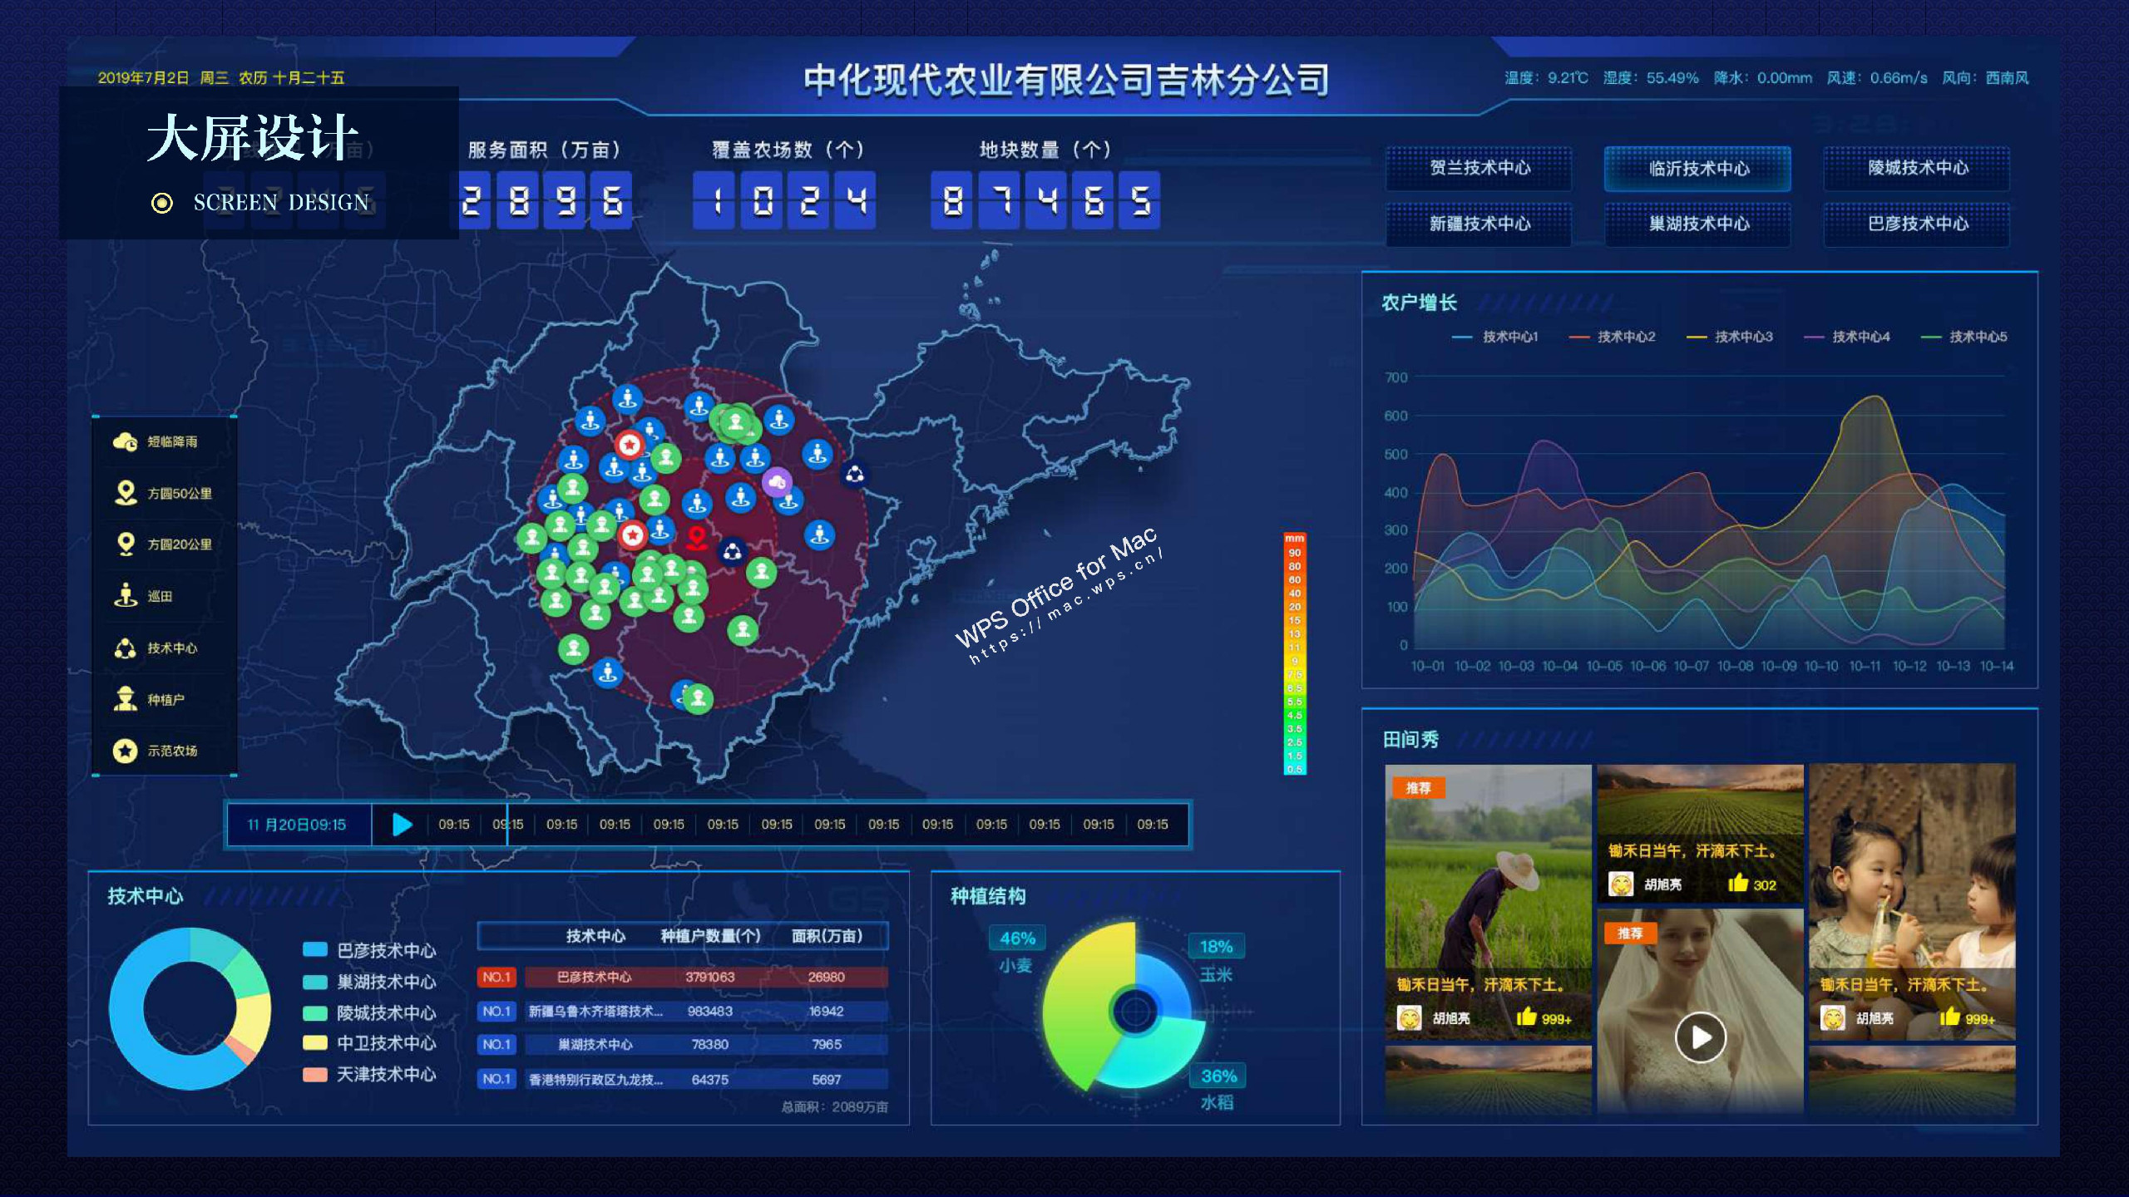
Task: Click the purple cloud marker on the map
Action: [x=777, y=481]
